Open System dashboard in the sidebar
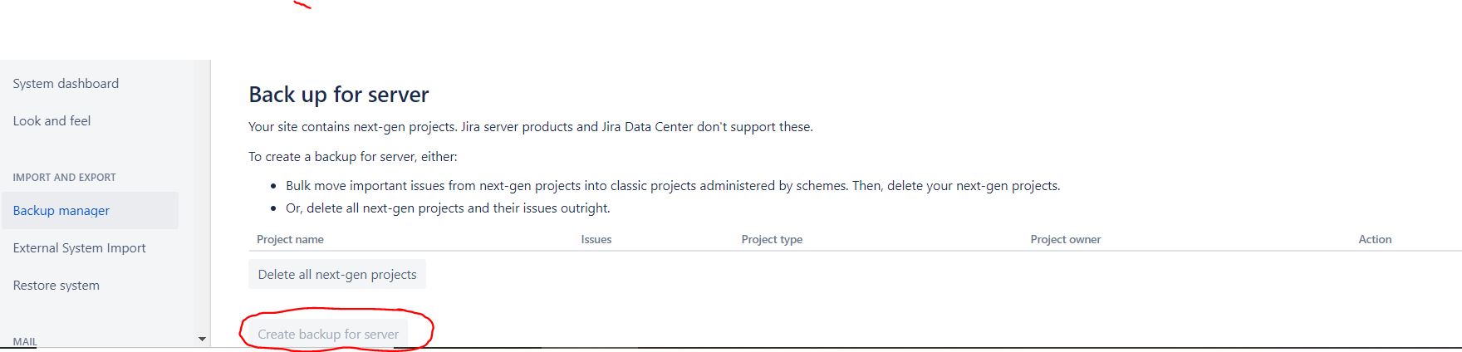 66,84
